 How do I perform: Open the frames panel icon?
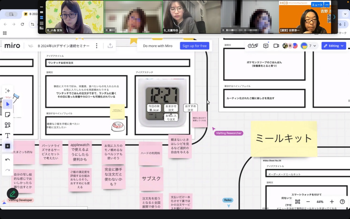[x=298, y=202]
